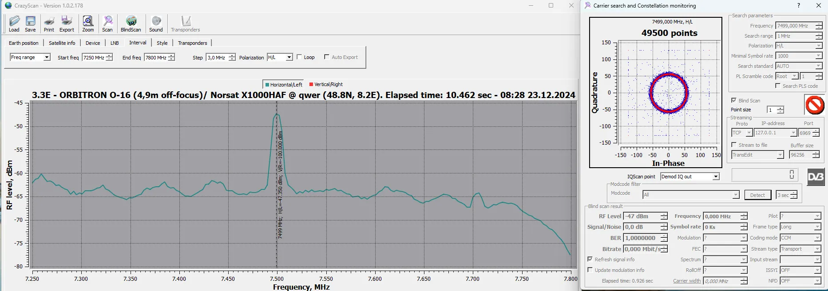Viewport: 828px width, 291px height.
Task: Enable the Loop checkbox
Action: coord(299,57)
